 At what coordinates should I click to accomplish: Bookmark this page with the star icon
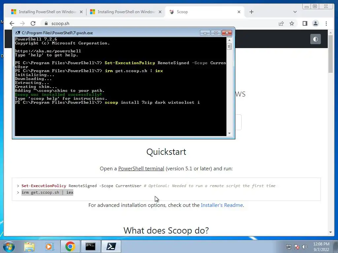coord(292,23)
